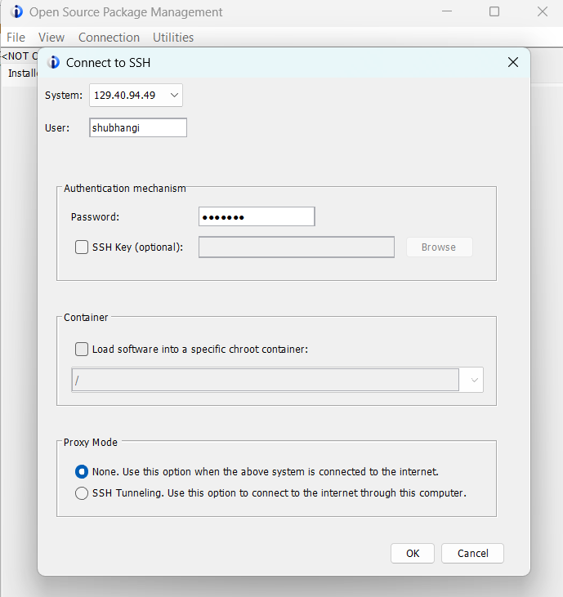Open the chroot container path dropdown arrow
This screenshot has height=597, width=563.
(471, 381)
